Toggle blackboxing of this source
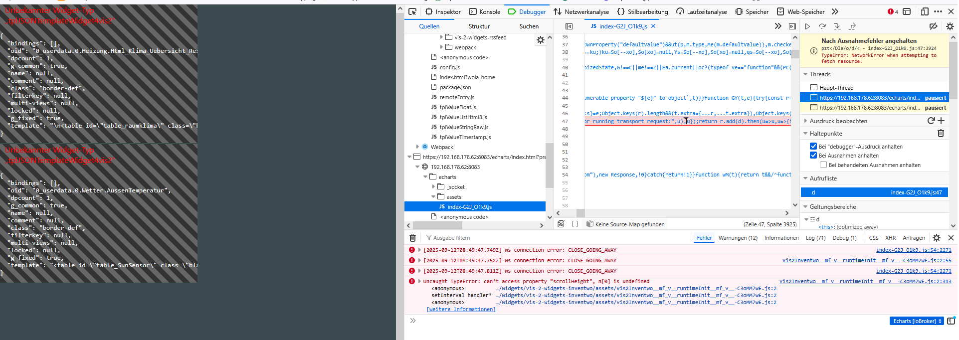The image size is (959, 340). pos(561,224)
